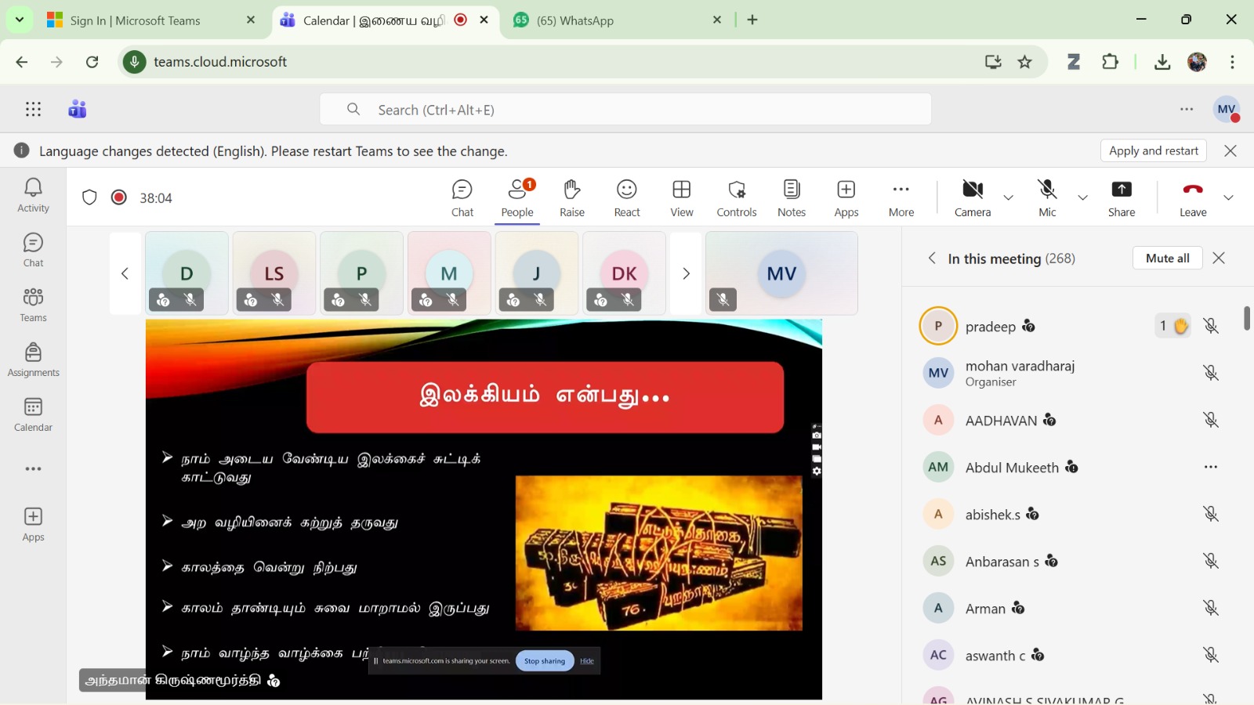Click the participants list scrollbar
The image size is (1254, 705).
1246,319
